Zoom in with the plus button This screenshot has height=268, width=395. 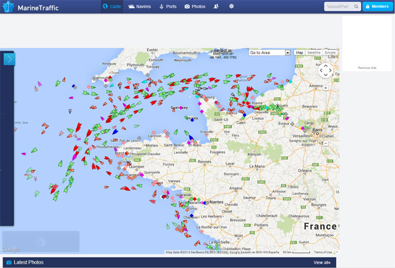(x=325, y=87)
